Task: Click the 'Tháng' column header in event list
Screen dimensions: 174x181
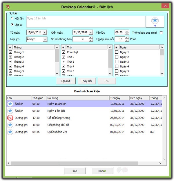Action: [x=156, y=98]
